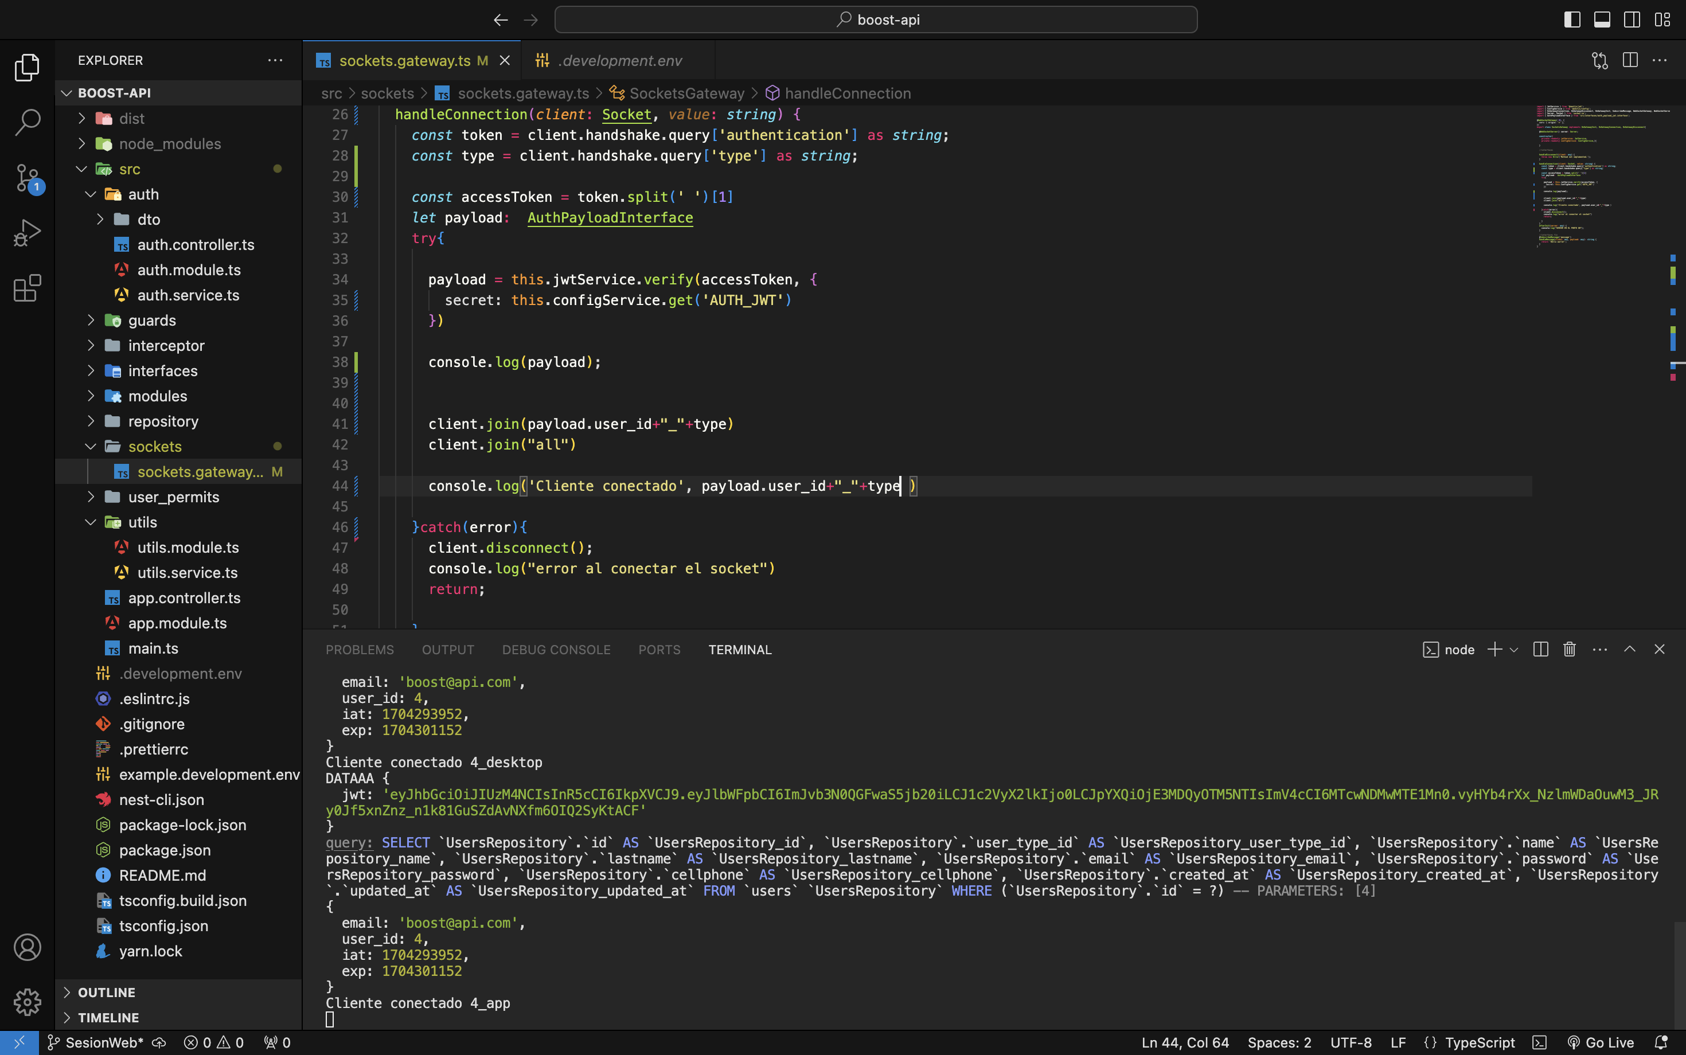This screenshot has width=1686, height=1055.
Task: Open Run and Debug view
Action: click(x=27, y=233)
